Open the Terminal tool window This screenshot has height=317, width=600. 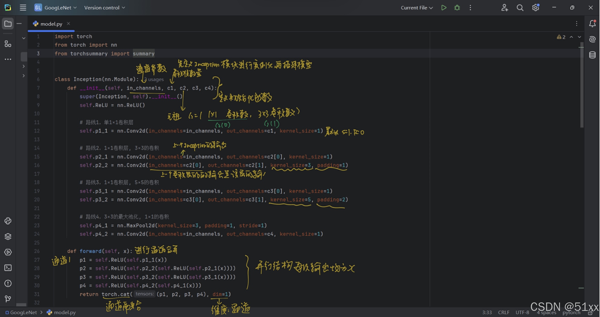(8, 268)
